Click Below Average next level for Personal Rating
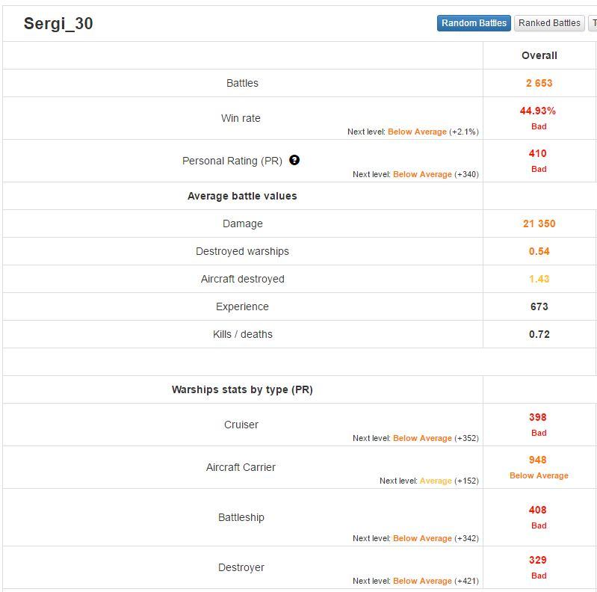This screenshot has width=597, height=592. click(x=422, y=174)
